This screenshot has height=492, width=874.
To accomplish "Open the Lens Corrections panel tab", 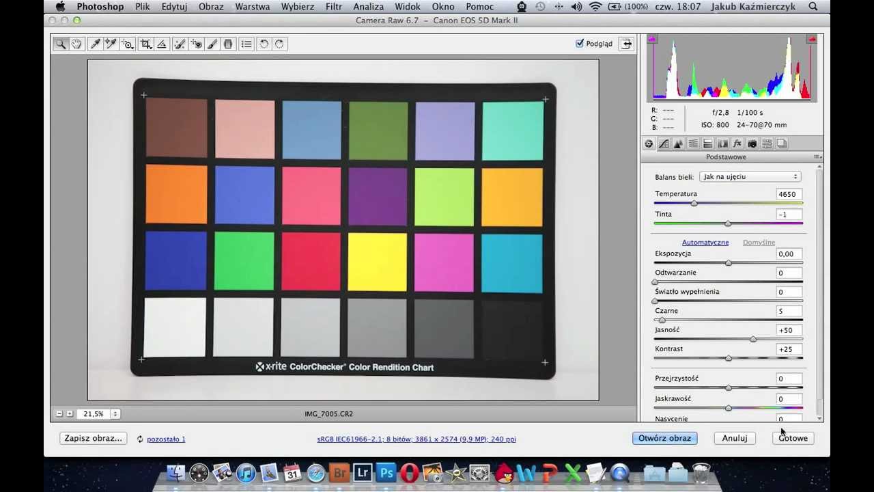I will (722, 143).
